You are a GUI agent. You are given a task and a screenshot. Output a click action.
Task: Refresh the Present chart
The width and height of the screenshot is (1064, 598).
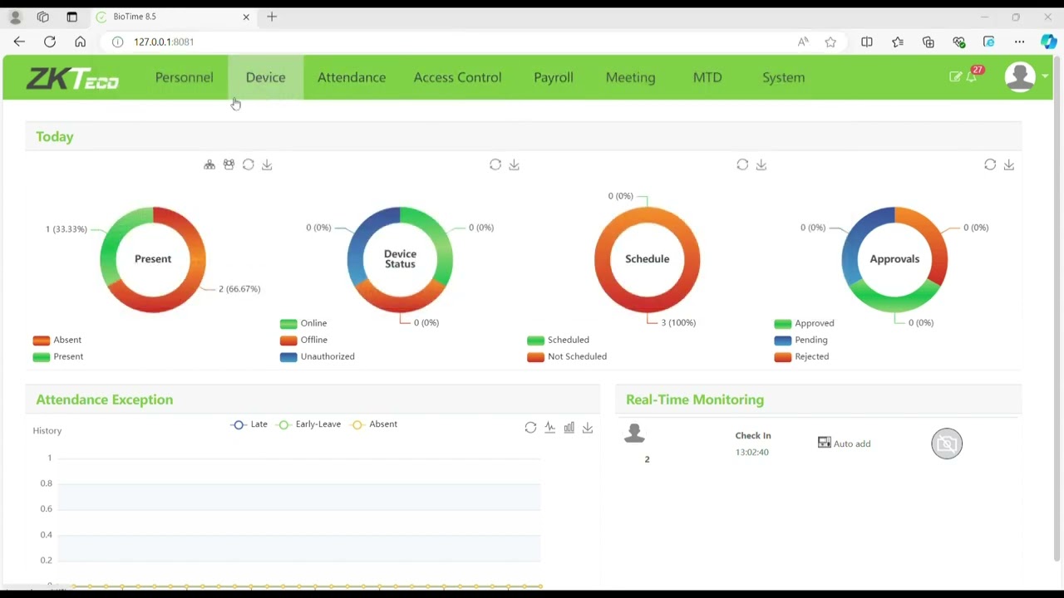[x=248, y=164]
